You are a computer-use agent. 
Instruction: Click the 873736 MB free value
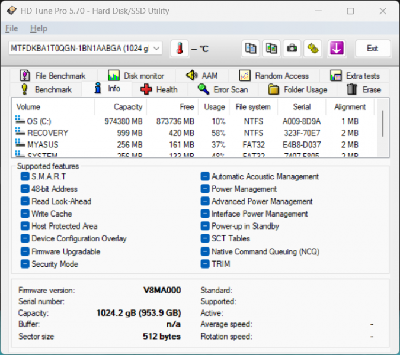pyautogui.click(x=175, y=121)
